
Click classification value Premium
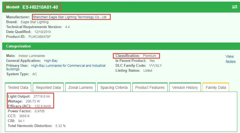pyautogui.click(x=150, y=56)
